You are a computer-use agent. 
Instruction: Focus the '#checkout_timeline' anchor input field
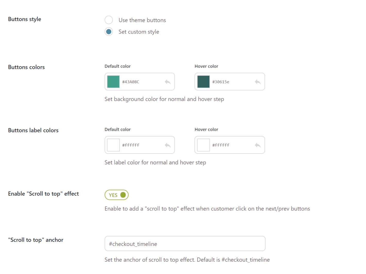tap(185, 244)
